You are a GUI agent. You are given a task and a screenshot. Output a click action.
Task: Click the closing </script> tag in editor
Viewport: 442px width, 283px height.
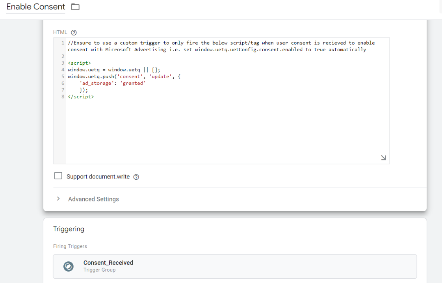tap(81, 97)
